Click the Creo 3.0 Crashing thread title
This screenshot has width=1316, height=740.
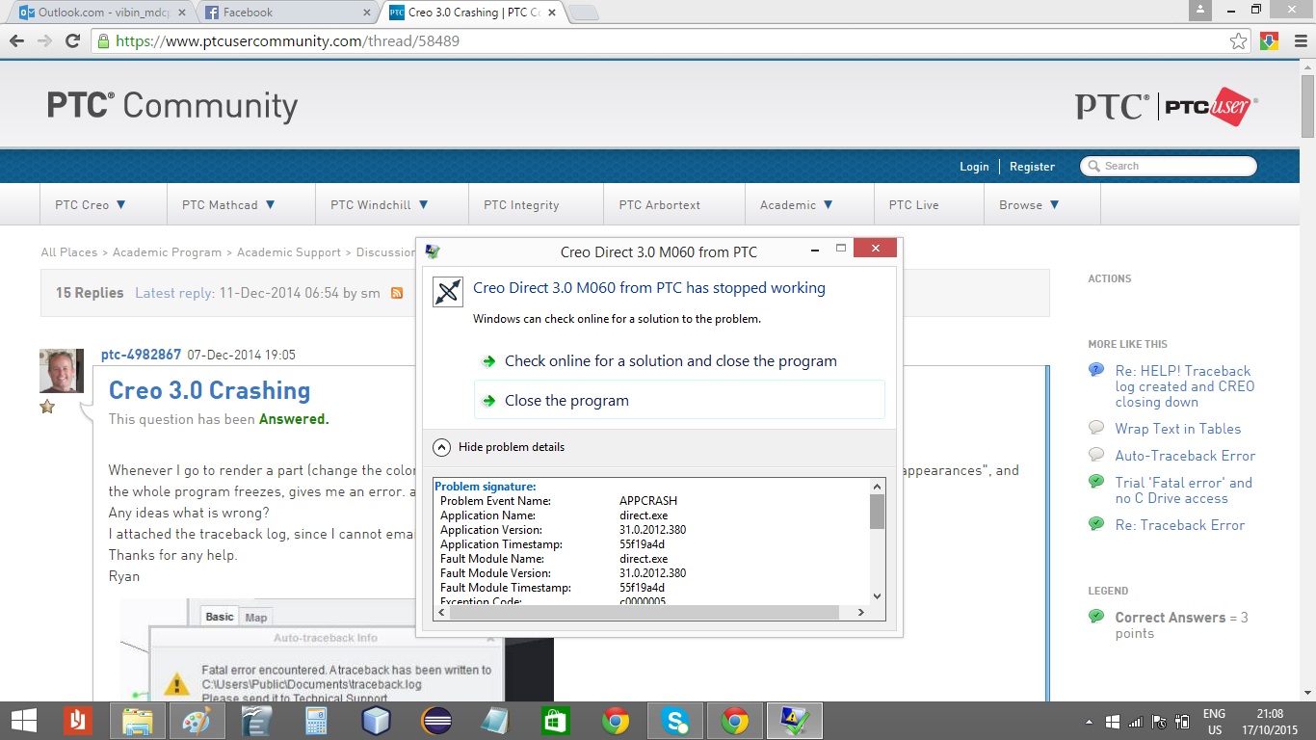209,390
